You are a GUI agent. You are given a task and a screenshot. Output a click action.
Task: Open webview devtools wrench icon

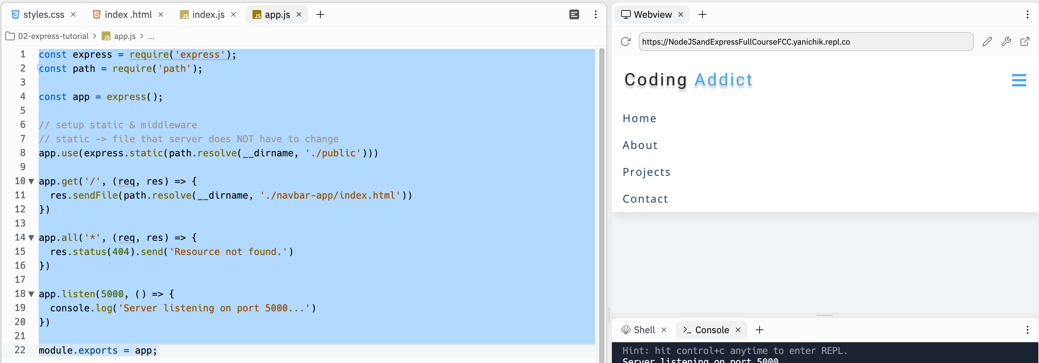[1006, 42]
